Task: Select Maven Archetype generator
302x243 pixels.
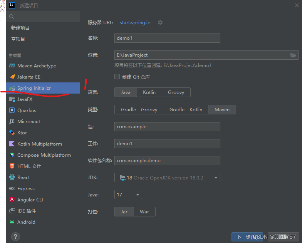Action: pos(43,65)
